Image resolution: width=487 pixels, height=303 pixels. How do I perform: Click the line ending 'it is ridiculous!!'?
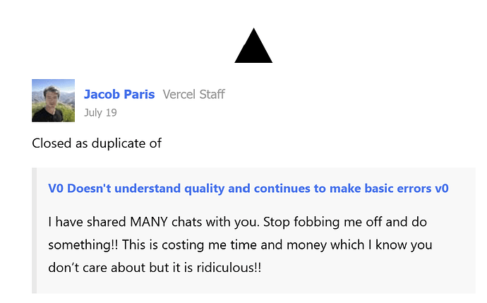tap(155, 268)
